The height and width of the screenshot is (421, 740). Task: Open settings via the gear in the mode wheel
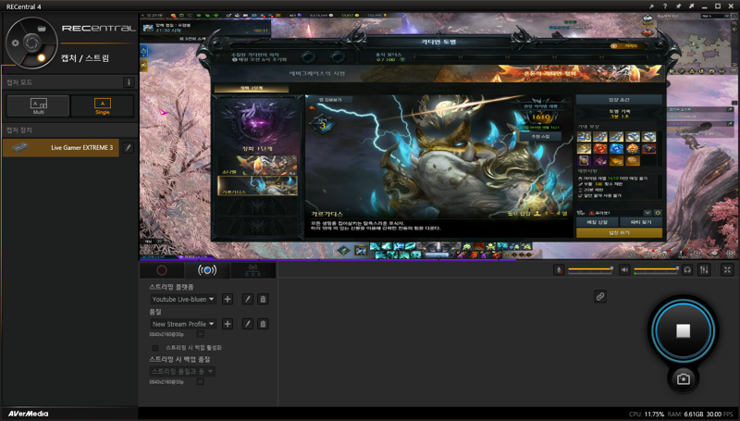coord(16,43)
